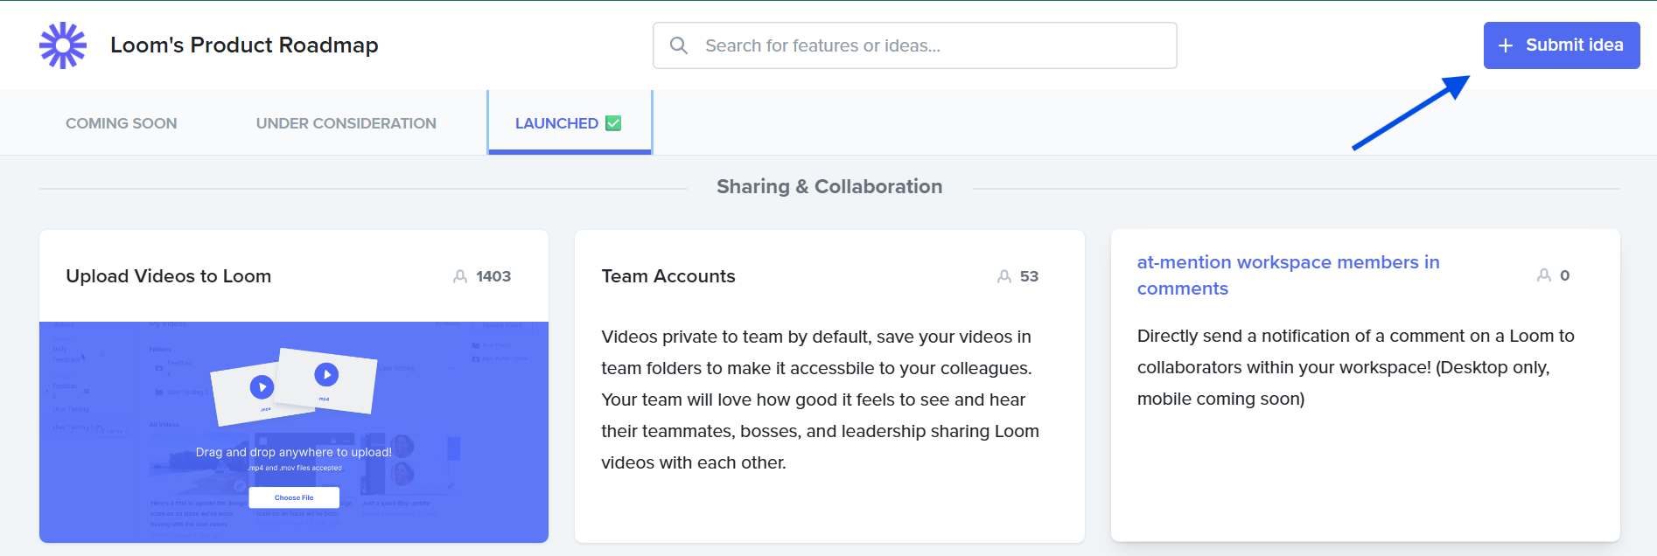1657x556 pixels.
Task: Click Choose File in the upload preview
Action: click(294, 497)
